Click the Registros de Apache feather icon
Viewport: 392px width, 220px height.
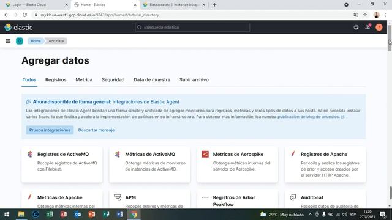coord(293,153)
